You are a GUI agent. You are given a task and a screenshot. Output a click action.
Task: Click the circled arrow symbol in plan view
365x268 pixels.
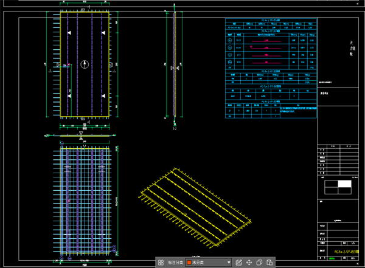point(85,64)
